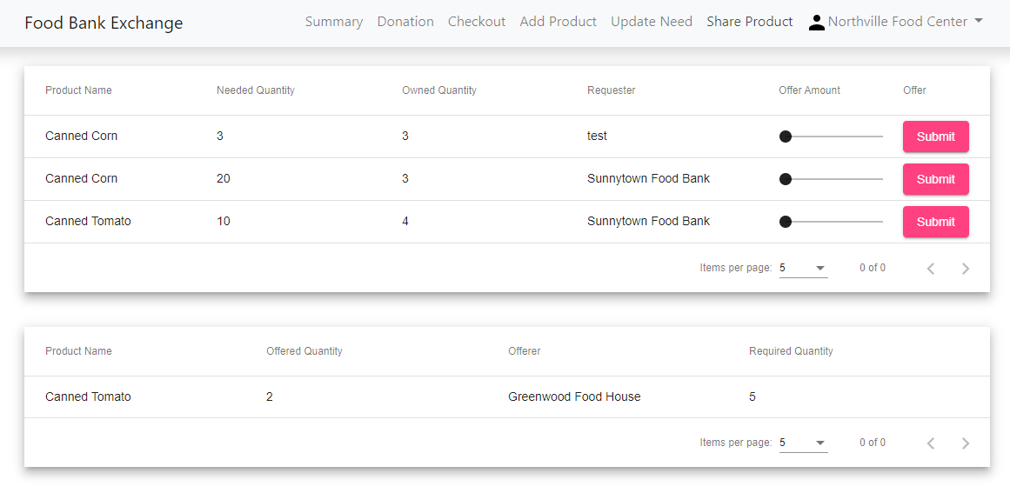Go to previous page in offers table
The image size is (1010, 493).
[x=931, y=443]
